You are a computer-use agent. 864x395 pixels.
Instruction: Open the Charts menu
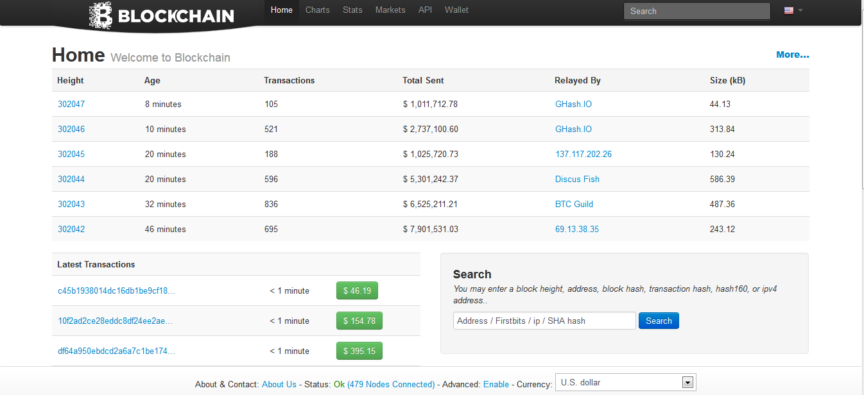pos(318,10)
